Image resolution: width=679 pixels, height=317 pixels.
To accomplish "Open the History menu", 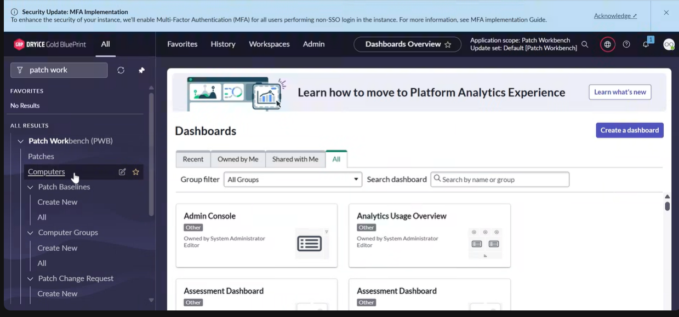I will click(x=223, y=44).
